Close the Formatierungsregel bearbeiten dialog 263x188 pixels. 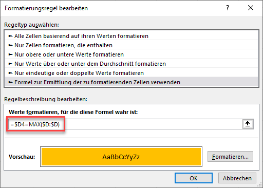[251, 8]
